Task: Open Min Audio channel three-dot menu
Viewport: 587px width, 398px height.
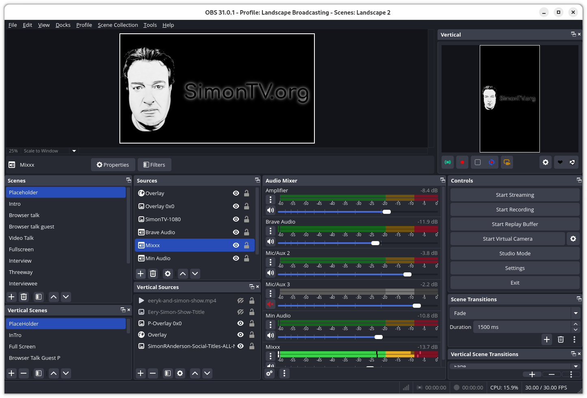Action: pos(271,325)
